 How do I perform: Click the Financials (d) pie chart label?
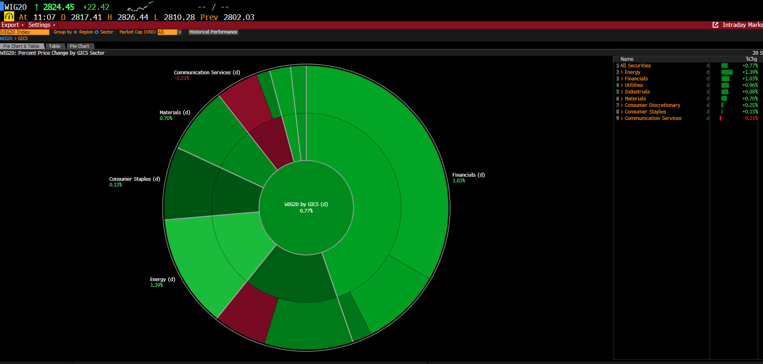pyautogui.click(x=469, y=175)
